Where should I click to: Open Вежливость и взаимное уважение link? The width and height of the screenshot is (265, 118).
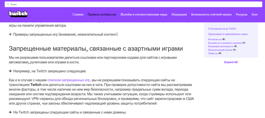coord(225,43)
